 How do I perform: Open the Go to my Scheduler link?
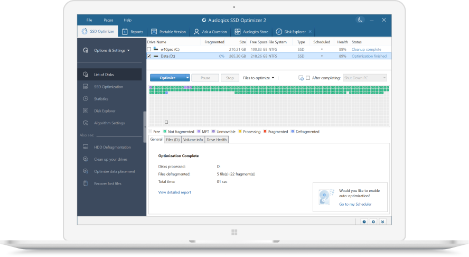355,204
